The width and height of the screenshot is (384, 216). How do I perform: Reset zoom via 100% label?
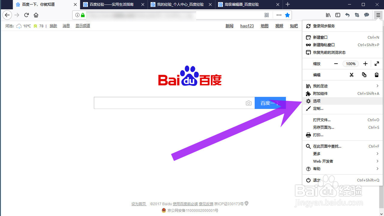(x=351, y=64)
